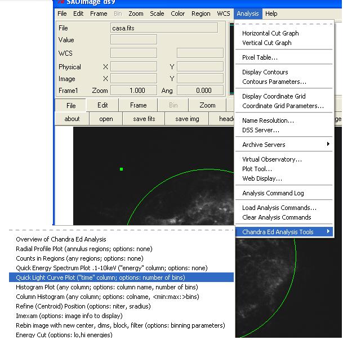
Task: Open the Scale menu
Action: tap(157, 14)
